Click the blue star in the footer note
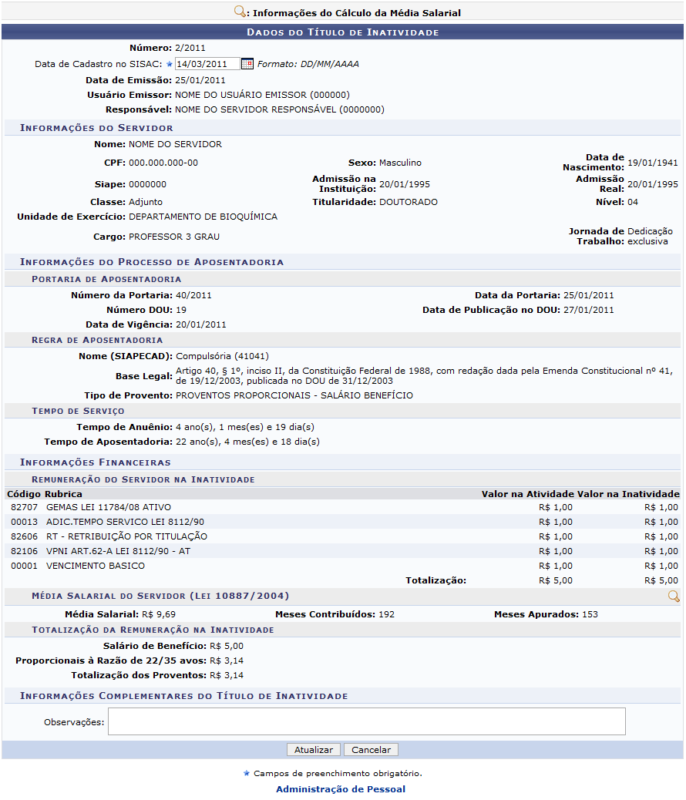This screenshot has height=800, width=686. coord(247,773)
